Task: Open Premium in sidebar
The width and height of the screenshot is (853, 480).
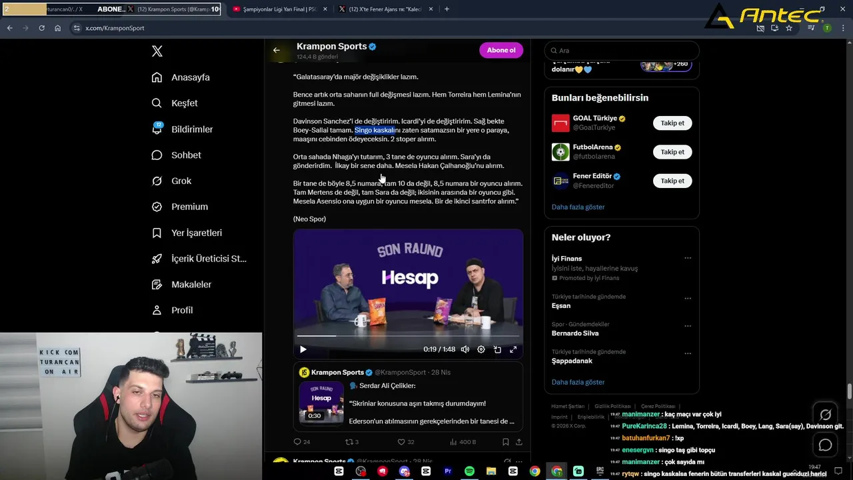Action: tap(179, 207)
